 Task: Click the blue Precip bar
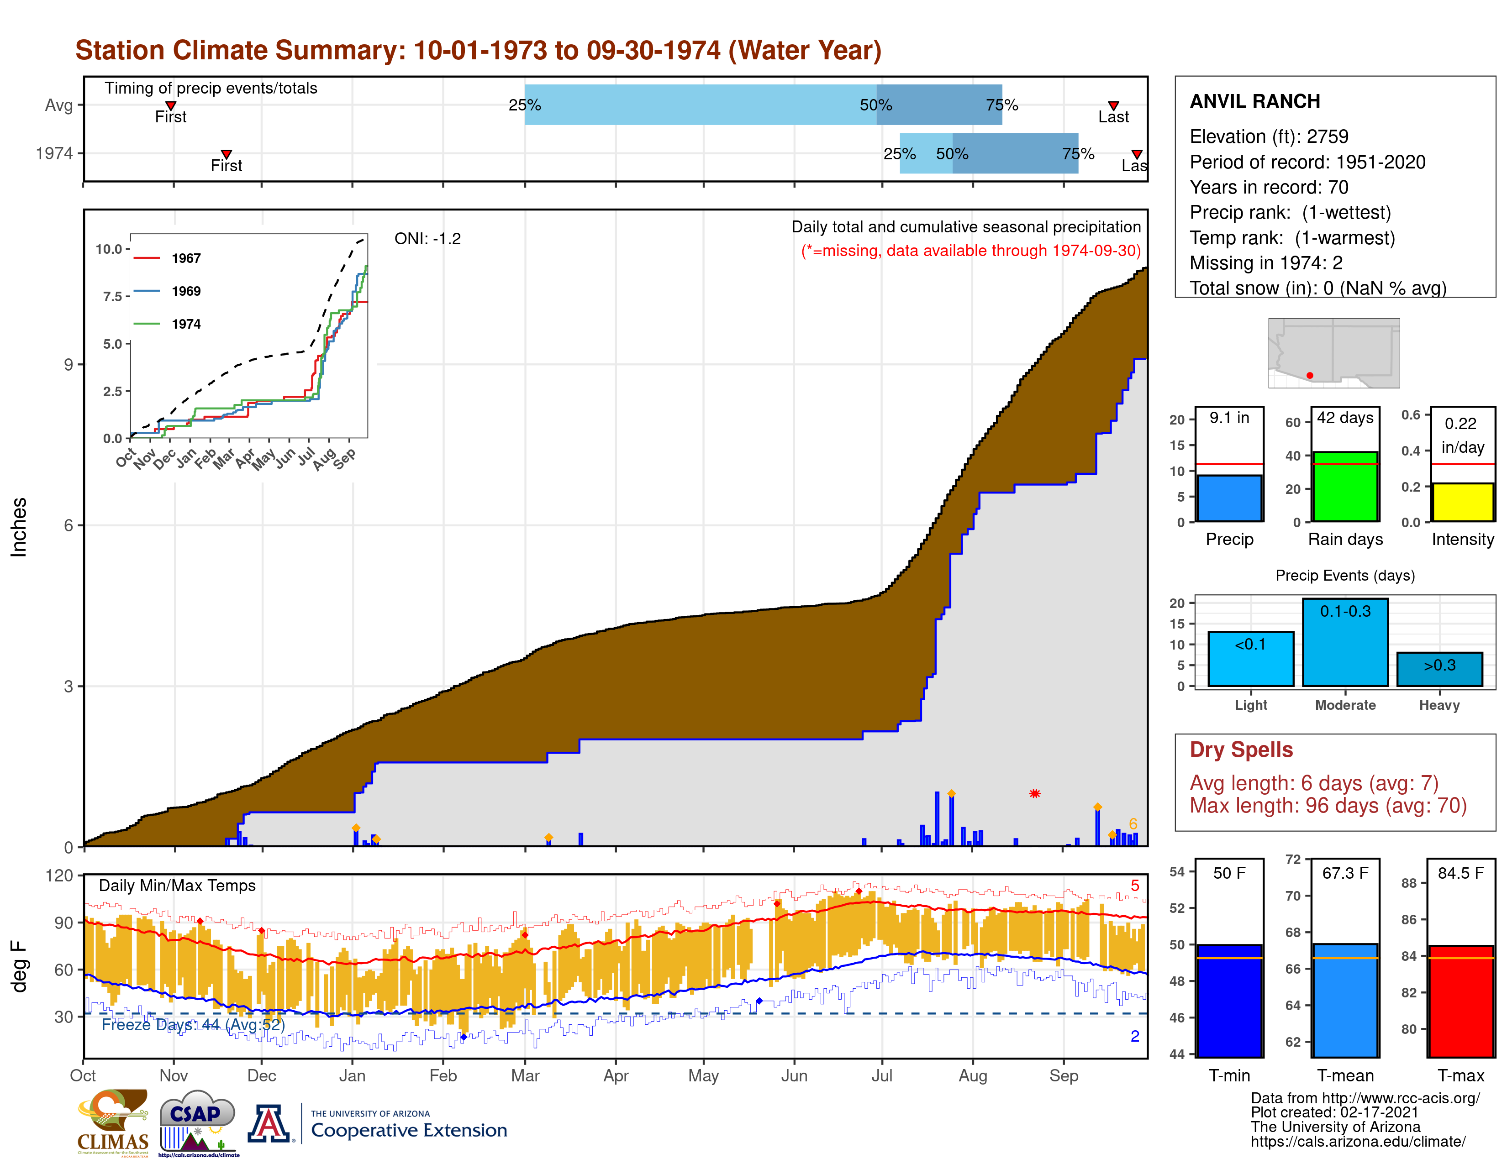[x=1230, y=498]
